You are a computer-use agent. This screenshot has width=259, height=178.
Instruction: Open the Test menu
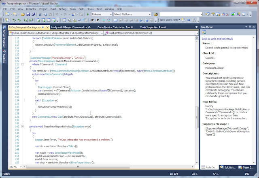pyautogui.click(x=99, y=9)
